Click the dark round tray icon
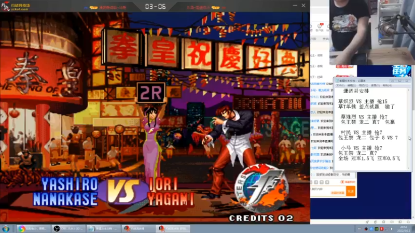The height and width of the screenshot is (233, 415). click(366, 229)
